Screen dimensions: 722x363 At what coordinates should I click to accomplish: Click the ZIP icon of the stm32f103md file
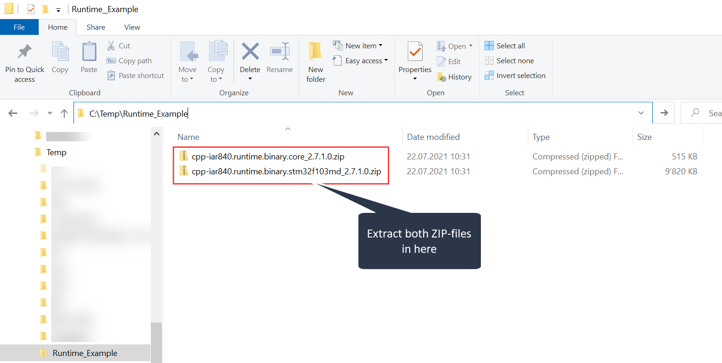point(183,171)
